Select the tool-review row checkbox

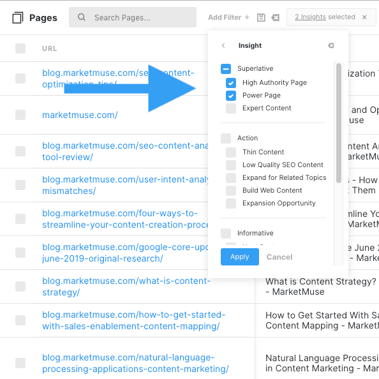(x=20, y=151)
